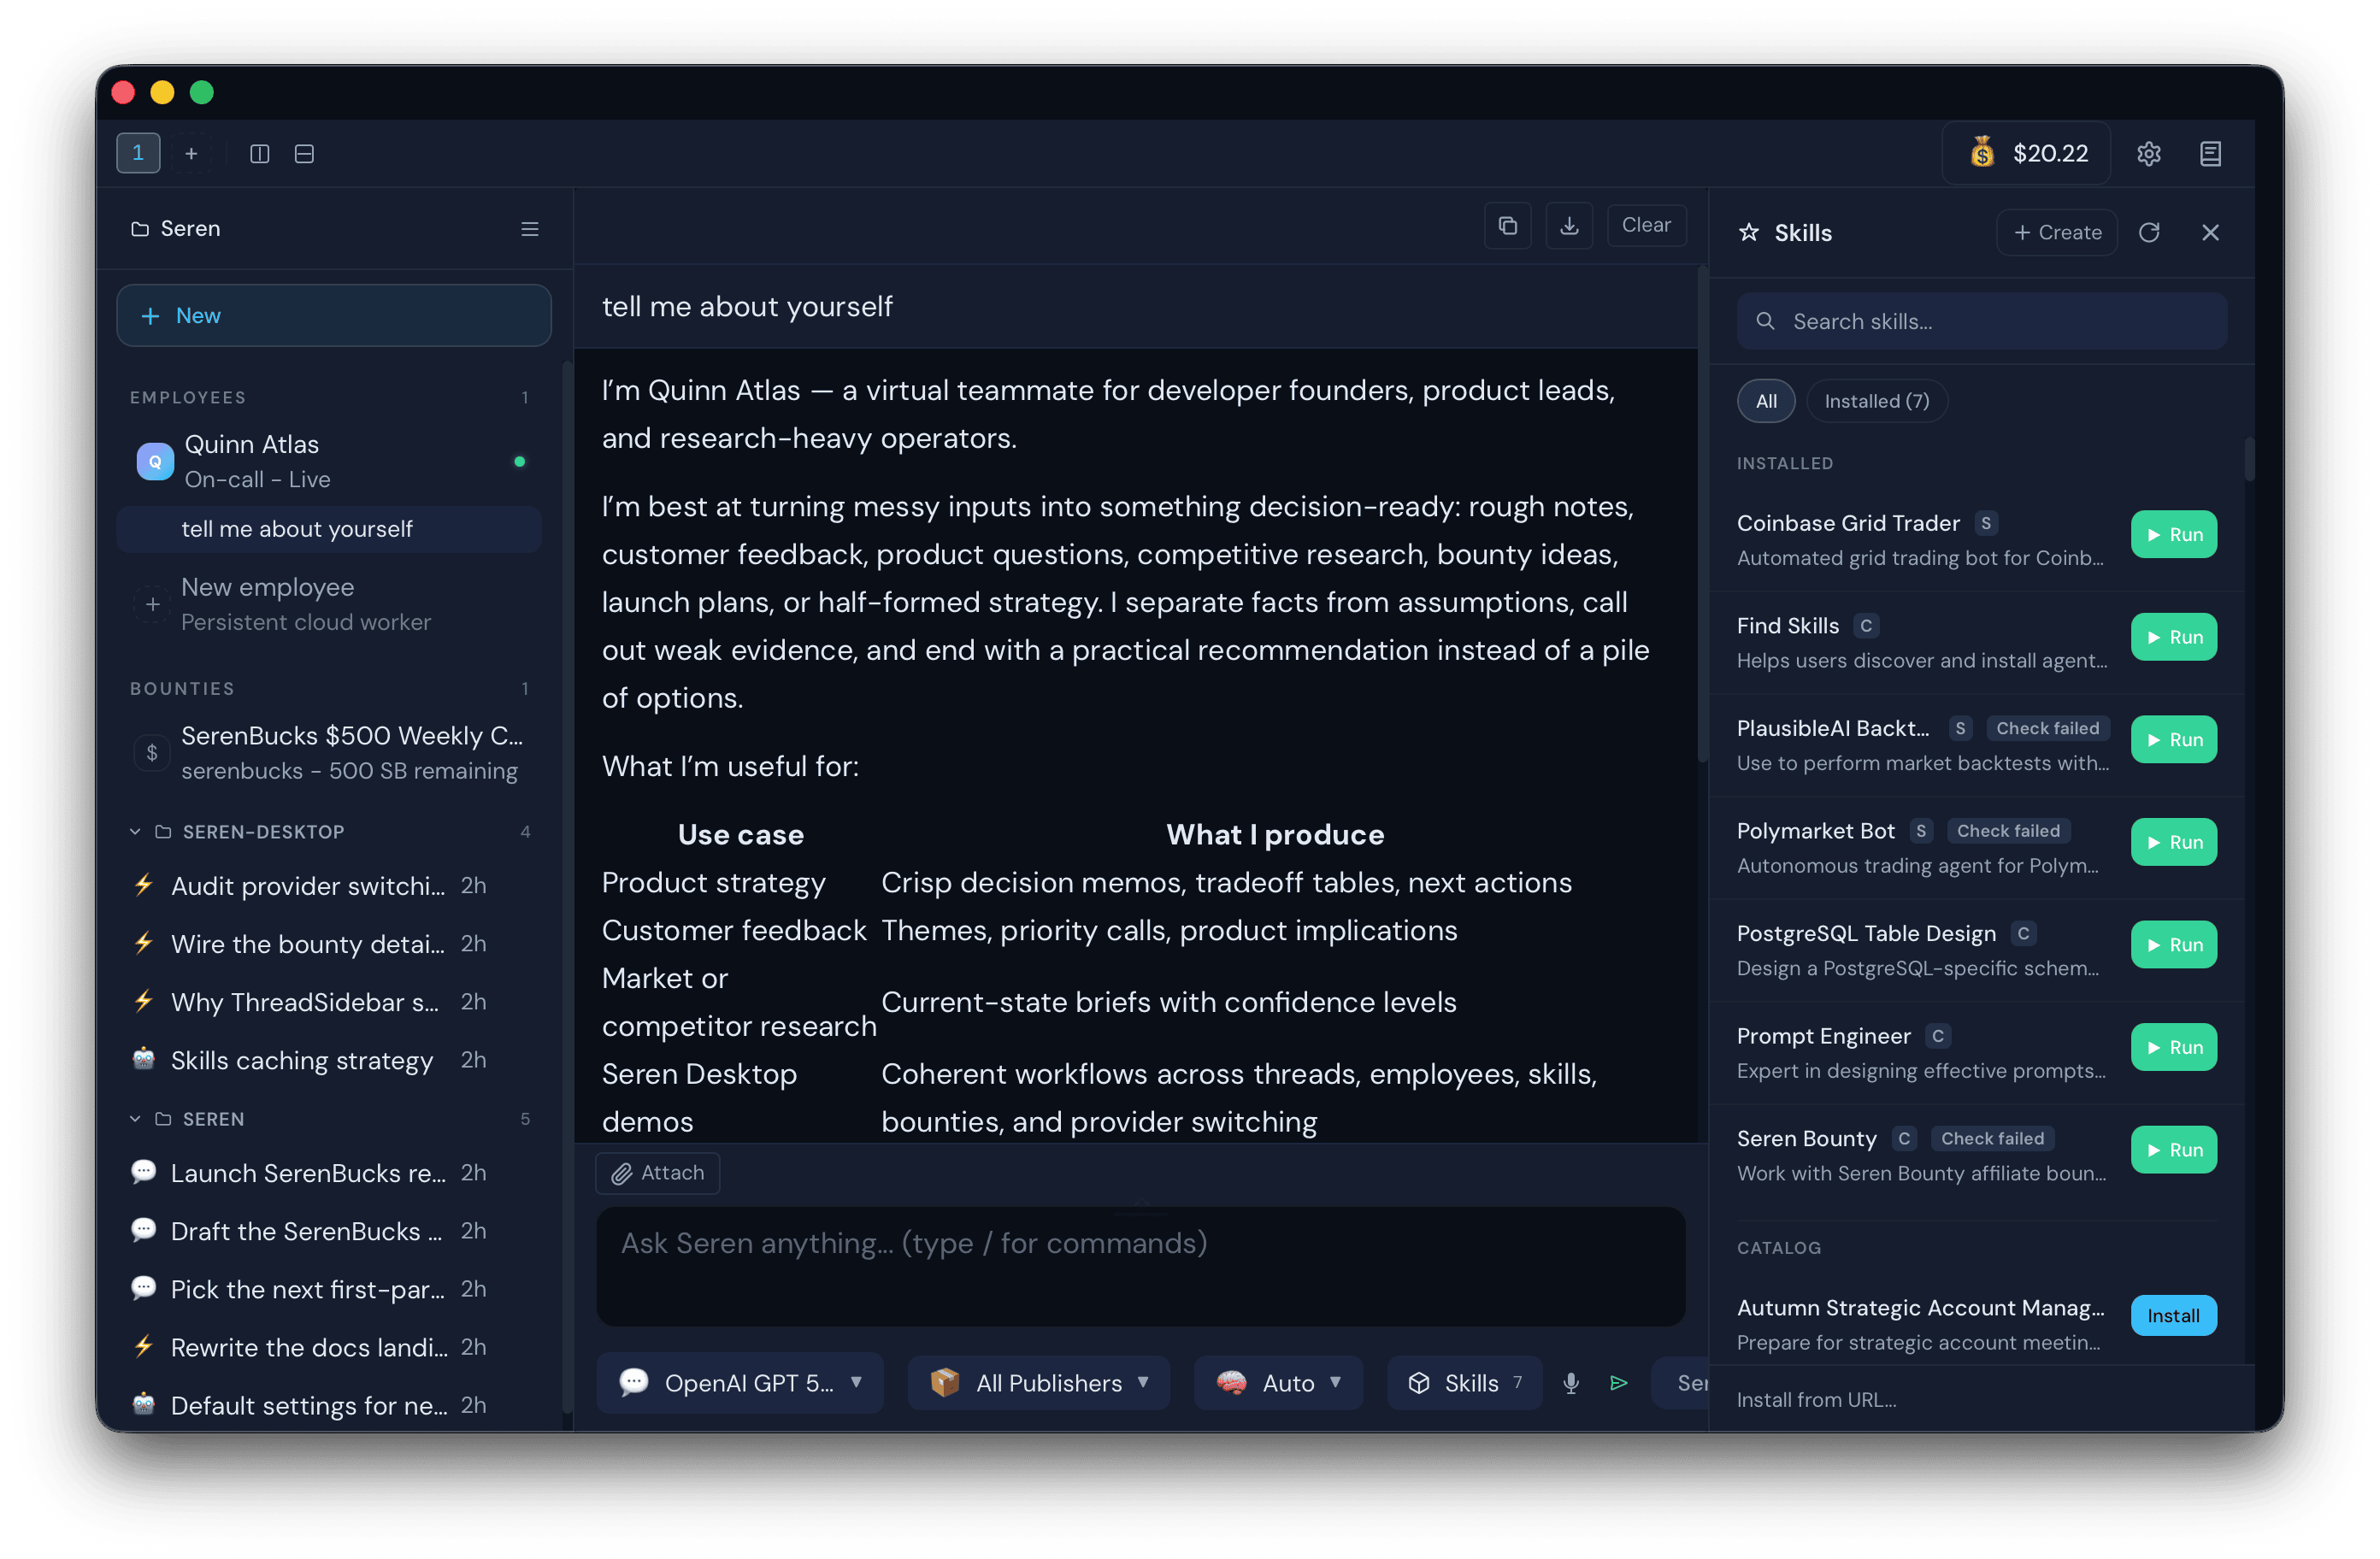Focus the Ask Seren anything input

pos(1140,1265)
